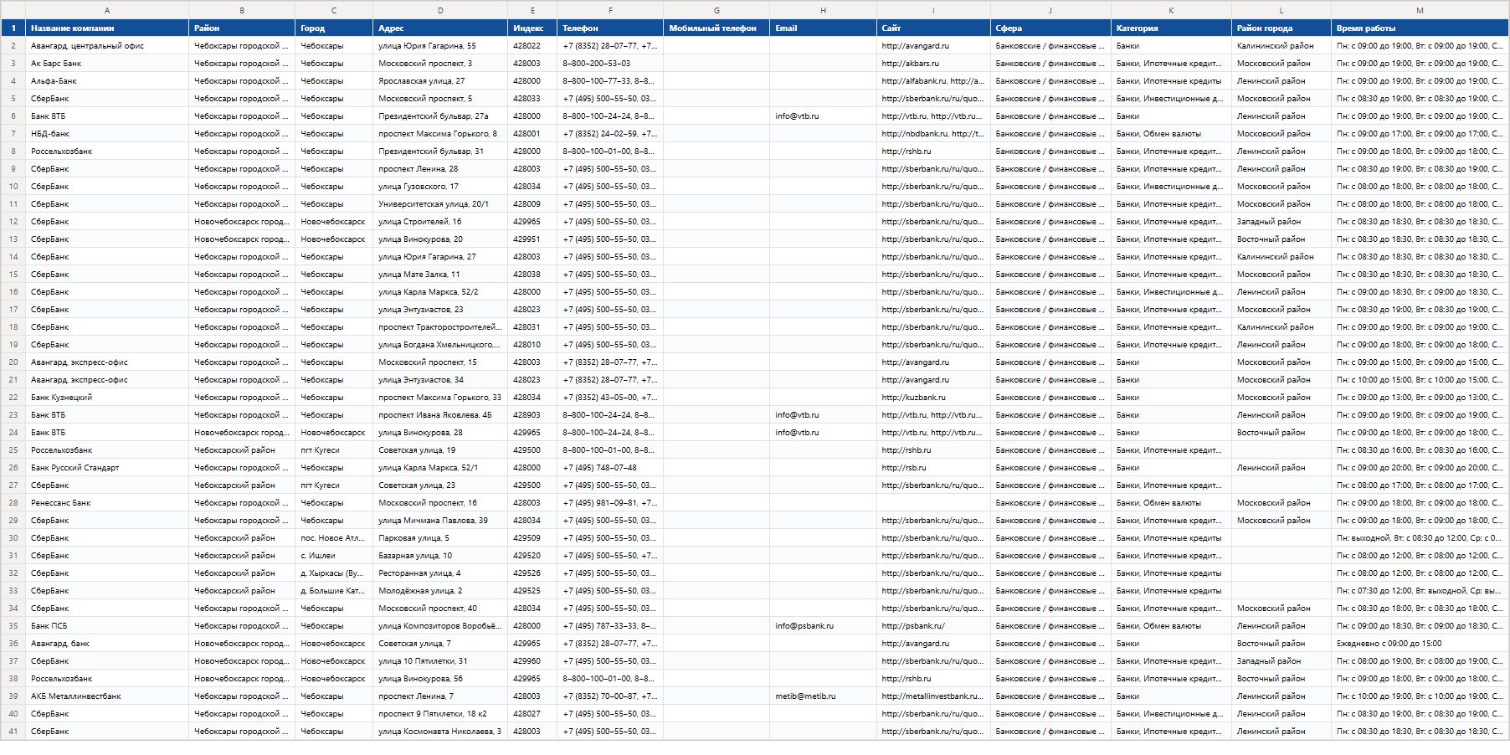Click address 'улица Космонавта Николаева, 3'
This screenshot has width=1510, height=755.
(440, 732)
